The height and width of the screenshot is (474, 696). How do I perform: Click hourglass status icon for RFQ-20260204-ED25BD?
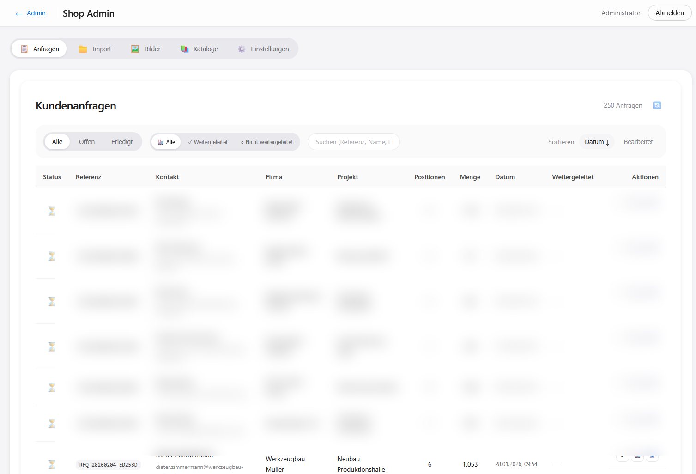click(52, 464)
